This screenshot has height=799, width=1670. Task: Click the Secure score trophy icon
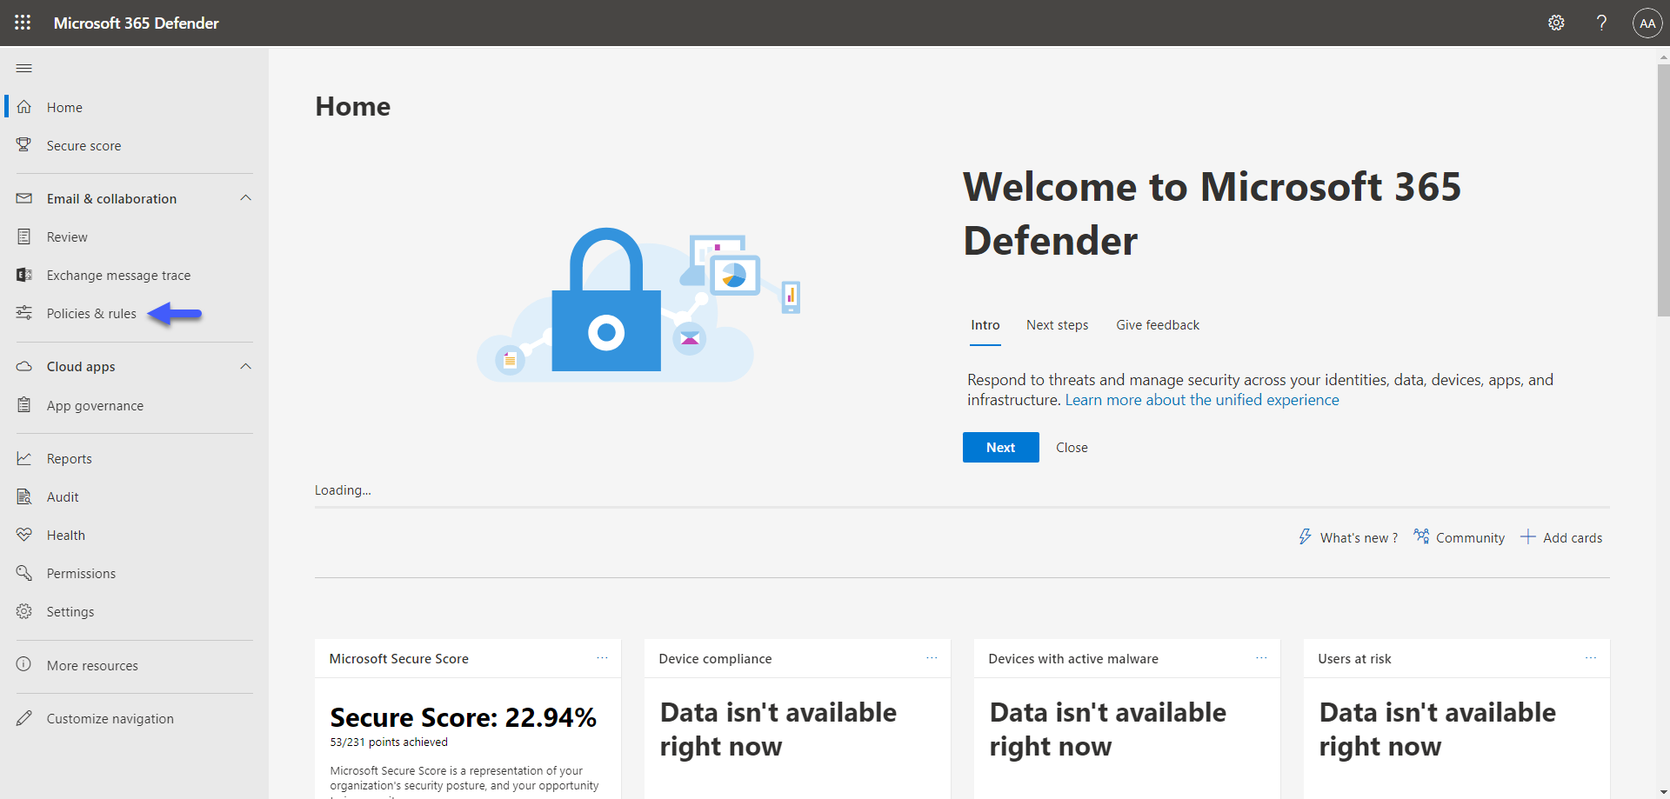click(24, 145)
